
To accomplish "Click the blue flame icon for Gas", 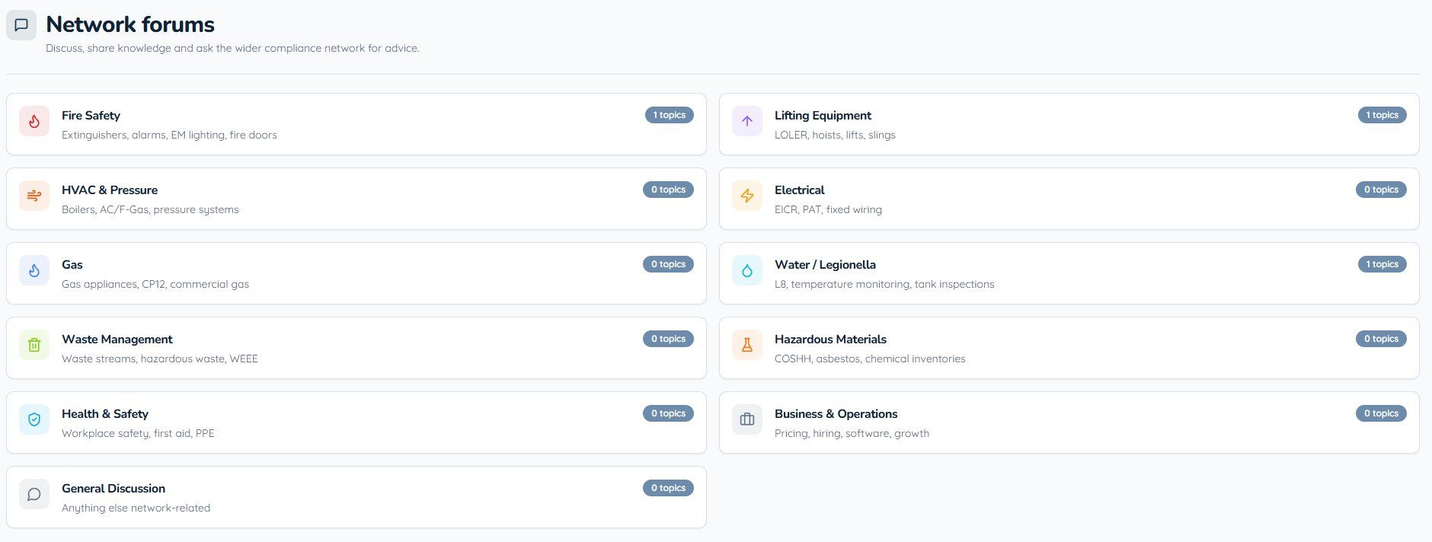I will (x=34, y=270).
